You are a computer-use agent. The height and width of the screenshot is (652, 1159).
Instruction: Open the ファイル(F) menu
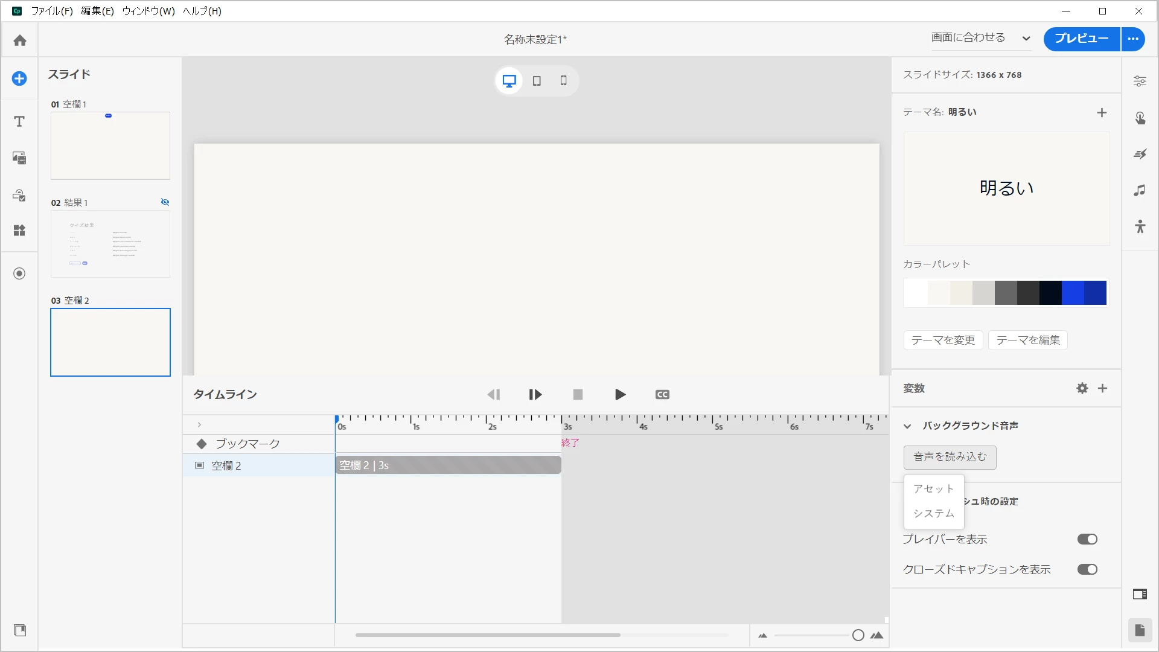coord(51,11)
